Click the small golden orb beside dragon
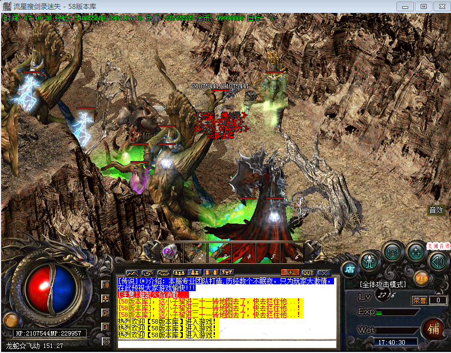The height and width of the screenshot is (353, 451). [12, 320]
